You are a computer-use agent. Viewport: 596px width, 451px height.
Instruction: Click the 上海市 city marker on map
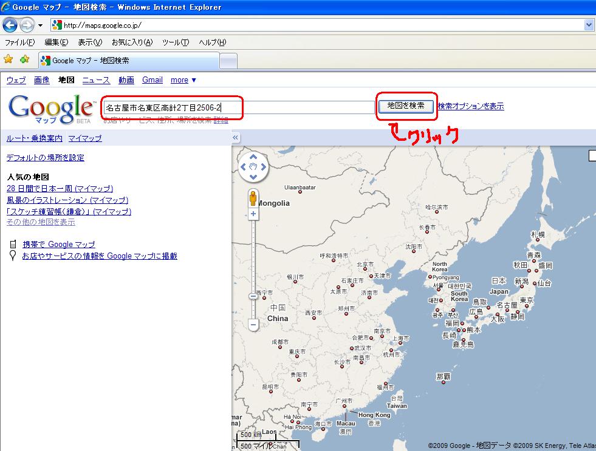[x=400, y=343]
